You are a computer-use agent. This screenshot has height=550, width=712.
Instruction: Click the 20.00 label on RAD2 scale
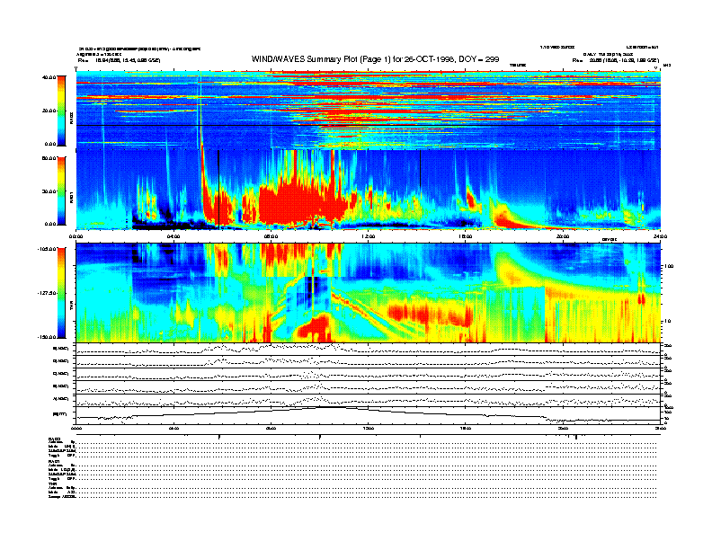[49, 111]
